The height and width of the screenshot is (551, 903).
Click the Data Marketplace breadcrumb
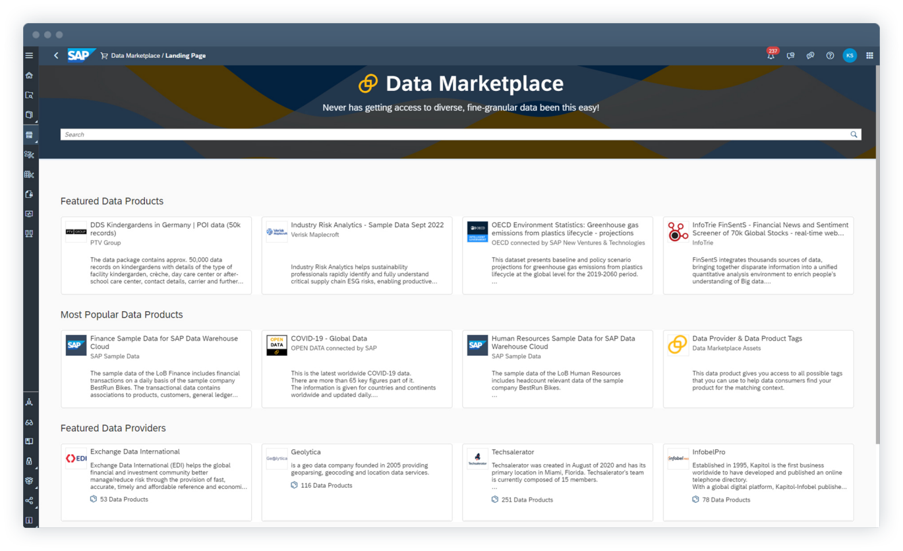pos(135,56)
